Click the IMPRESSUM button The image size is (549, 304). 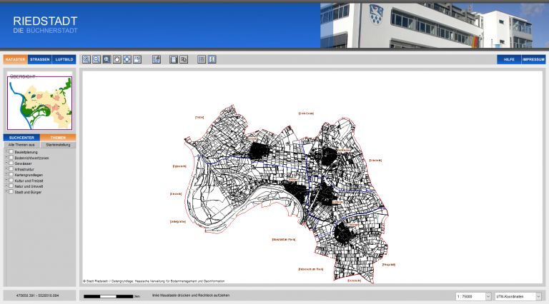point(533,59)
